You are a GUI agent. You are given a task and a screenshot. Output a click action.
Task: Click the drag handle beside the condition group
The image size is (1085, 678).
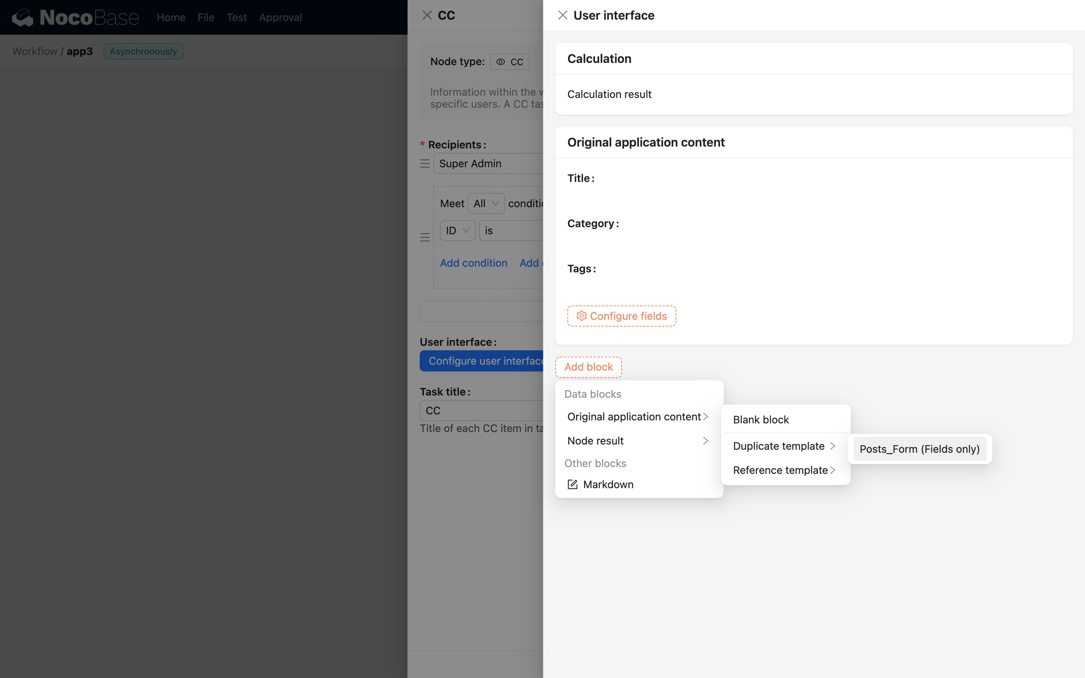(425, 237)
